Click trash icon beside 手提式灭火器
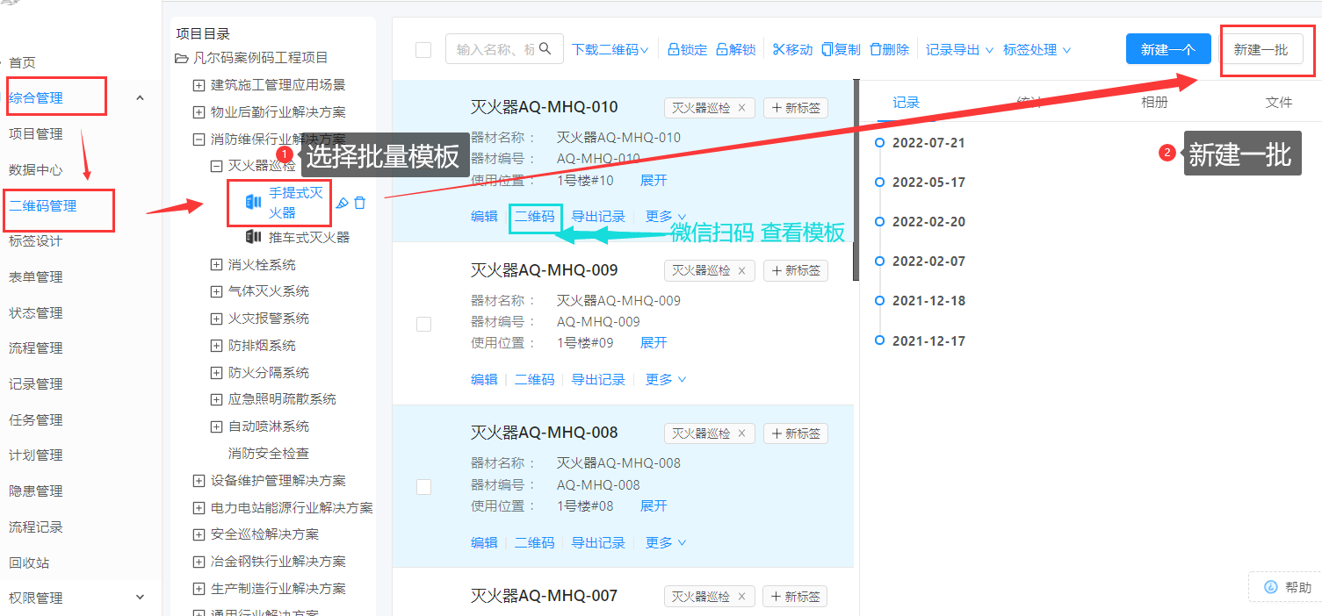Viewport: 1322px width, 616px height. click(359, 204)
